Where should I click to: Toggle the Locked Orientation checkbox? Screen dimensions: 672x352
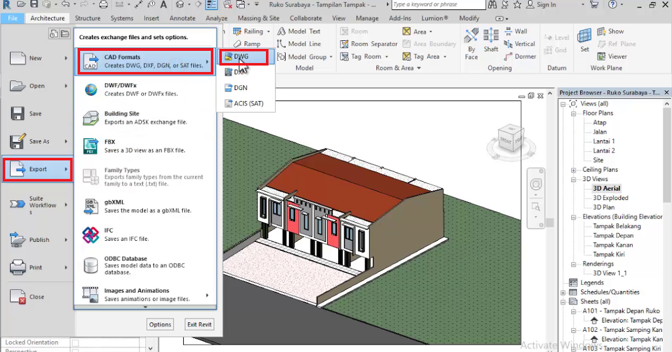coord(75,343)
